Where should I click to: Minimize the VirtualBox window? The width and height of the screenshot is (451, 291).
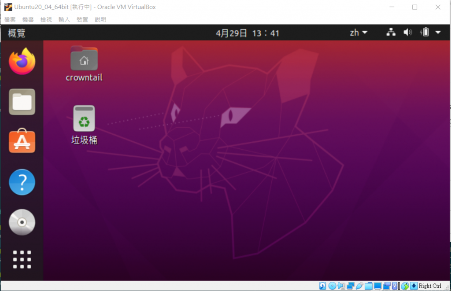[392, 7]
